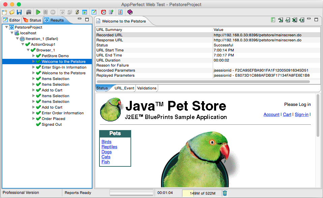Open the Fish category link
This screenshot has width=323, height=198.
[x=106, y=162]
